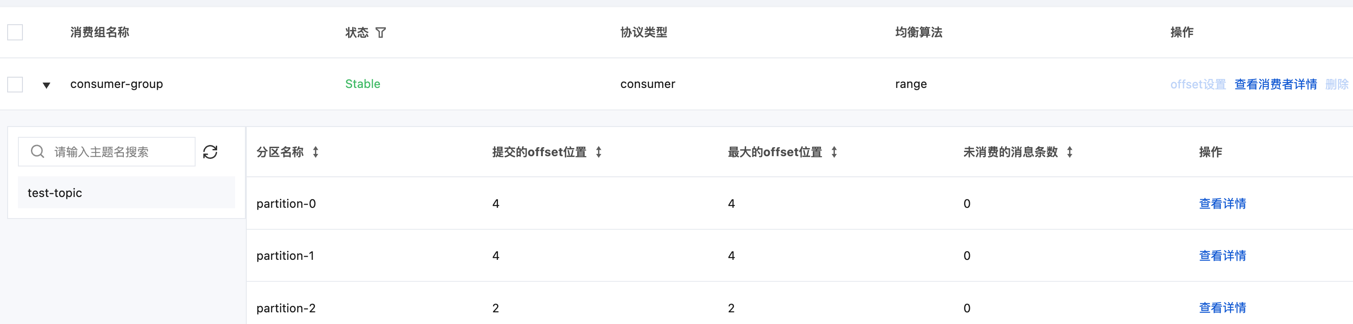1353x324 pixels.
Task: Select test-topic in the topic list
Action: pos(55,193)
